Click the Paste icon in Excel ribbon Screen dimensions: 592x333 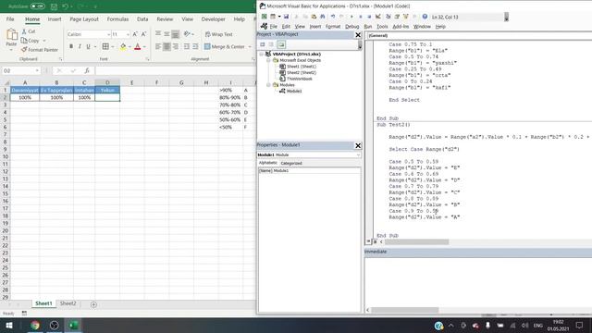pos(12,35)
